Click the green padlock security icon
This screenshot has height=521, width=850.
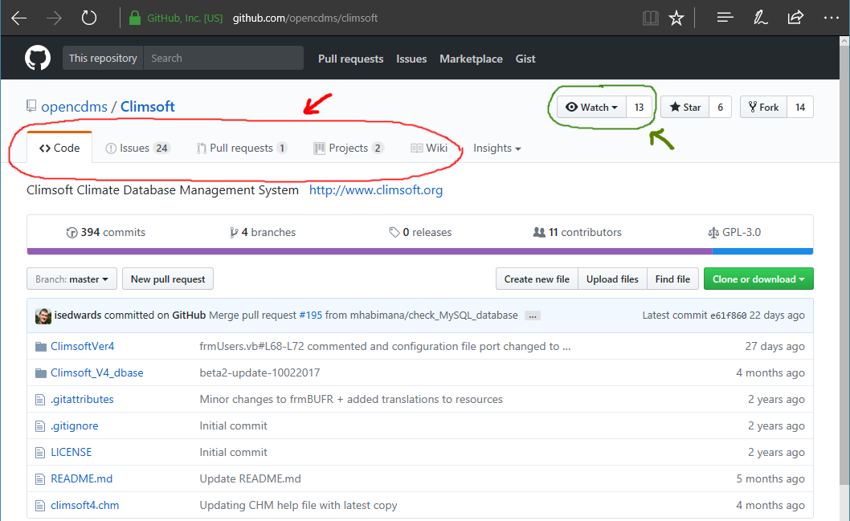point(134,18)
